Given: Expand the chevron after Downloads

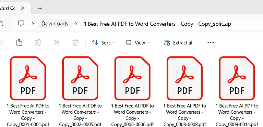Looking at the screenshot, I should click(76, 24).
